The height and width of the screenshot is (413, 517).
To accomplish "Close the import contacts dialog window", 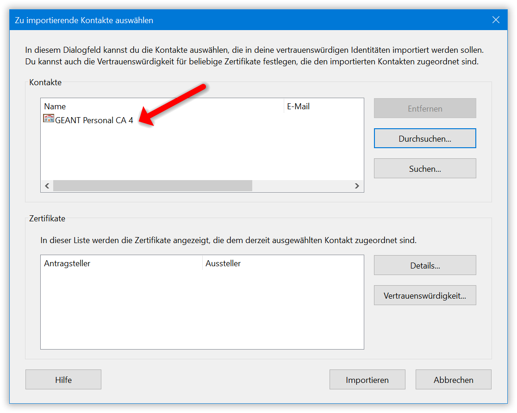I will point(496,20).
